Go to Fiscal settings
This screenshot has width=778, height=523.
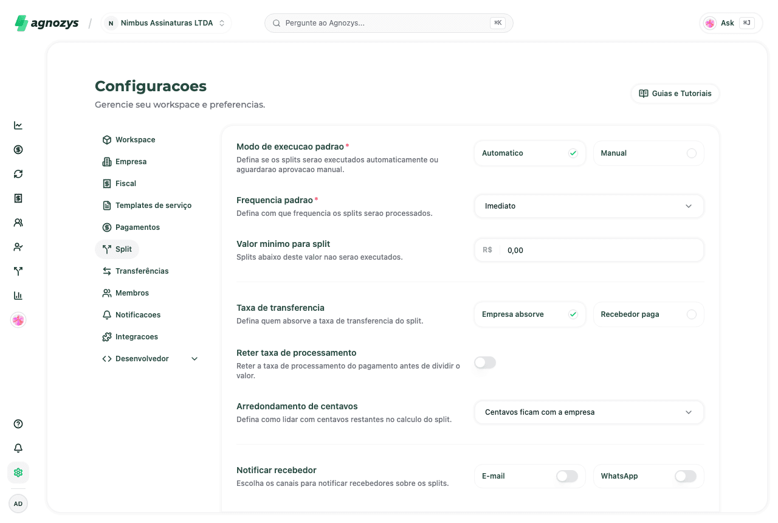pyautogui.click(x=119, y=184)
